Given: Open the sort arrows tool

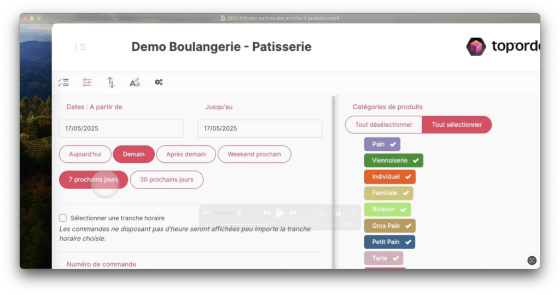Looking at the screenshot, I should [x=111, y=82].
